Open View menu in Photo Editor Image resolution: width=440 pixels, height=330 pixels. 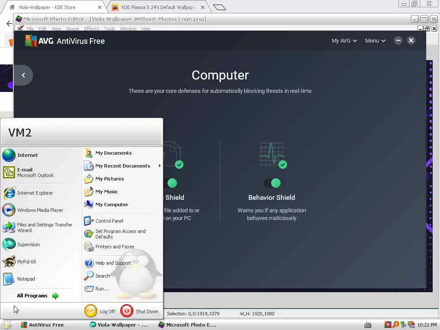(56, 29)
